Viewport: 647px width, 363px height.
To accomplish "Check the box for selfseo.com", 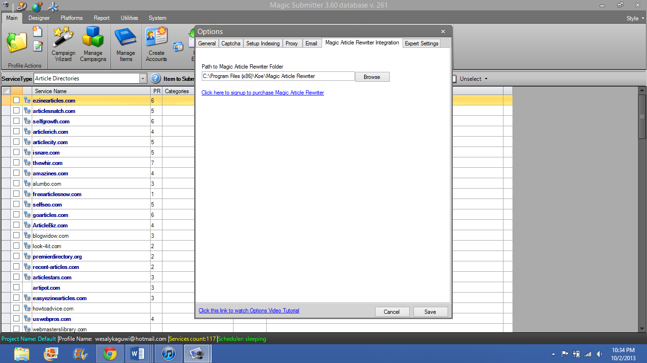I will (x=17, y=204).
